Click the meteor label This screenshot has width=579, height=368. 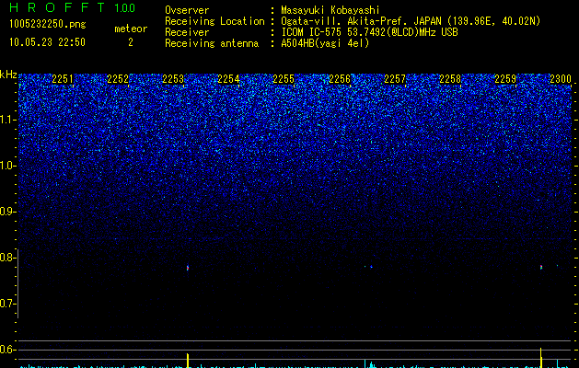(x=131, y=29)
